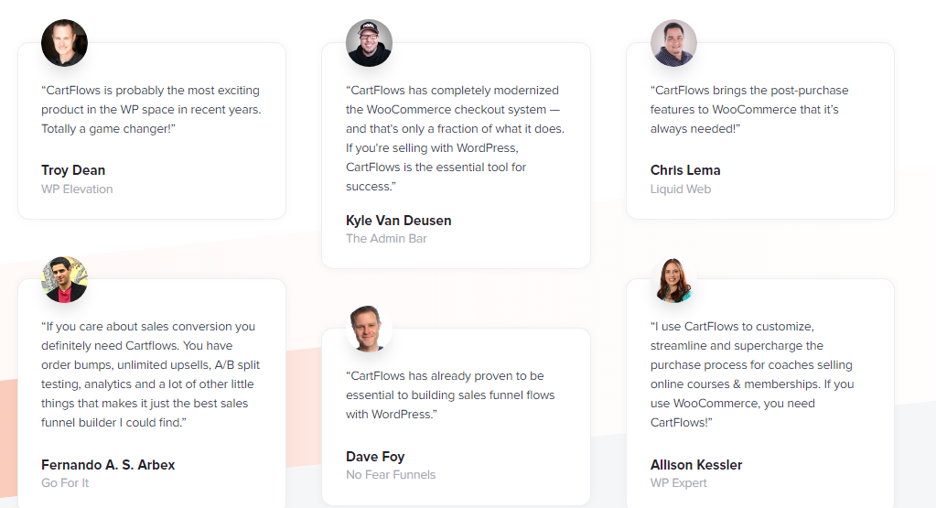Click the WP Expert label

pos(679,483)
